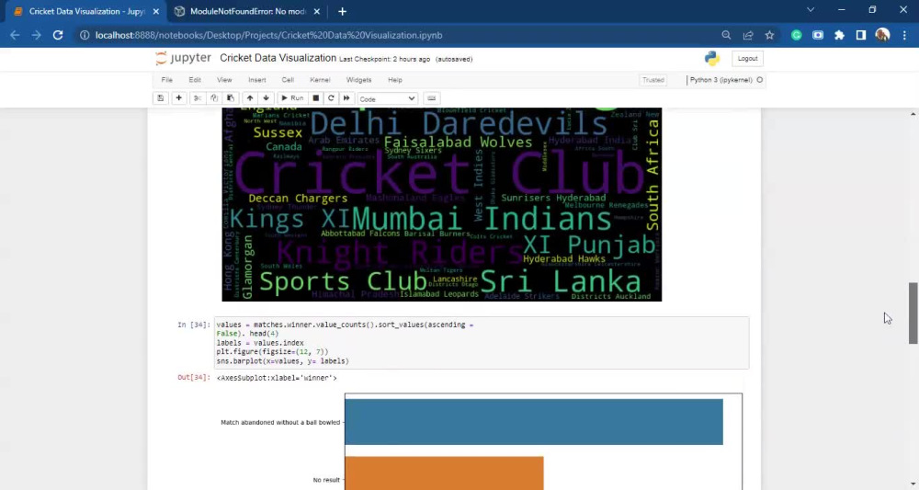919x490 pixels.
Task: Bookmark this page with star icon
Action: pyautogui.click(x=769, y=35)
